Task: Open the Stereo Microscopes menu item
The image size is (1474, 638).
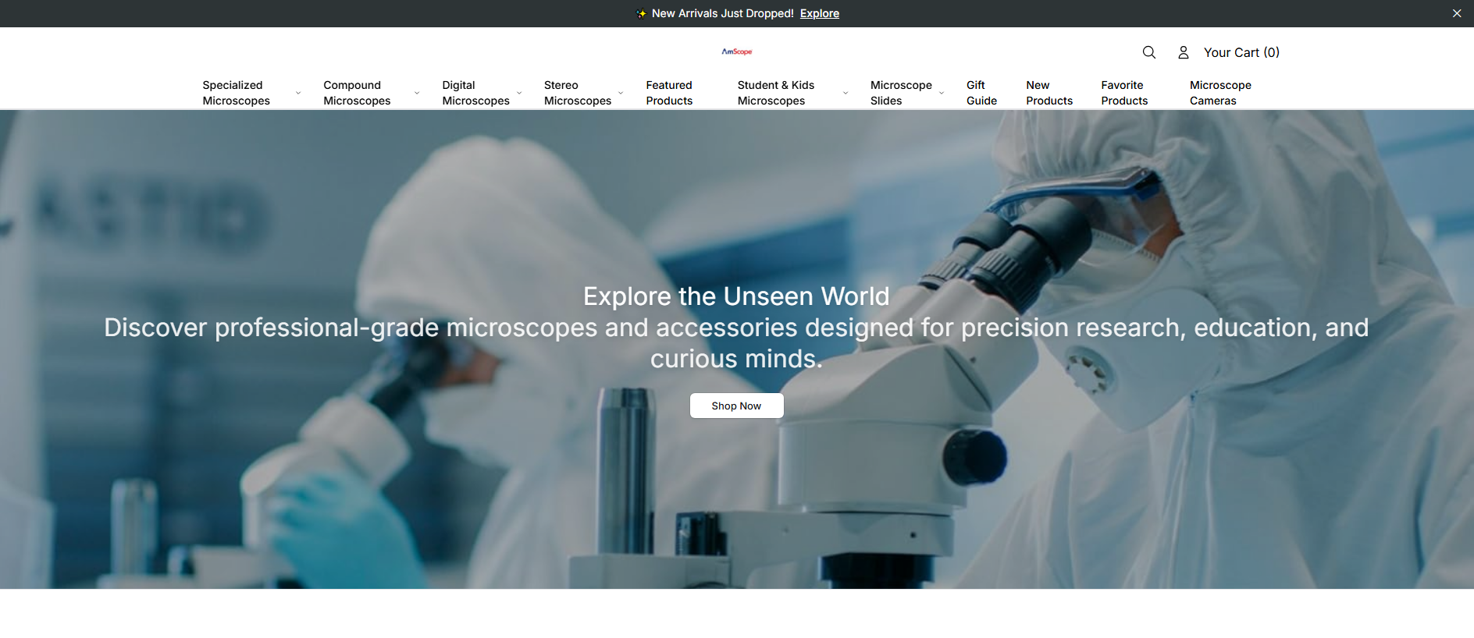Action: [578, 93]
